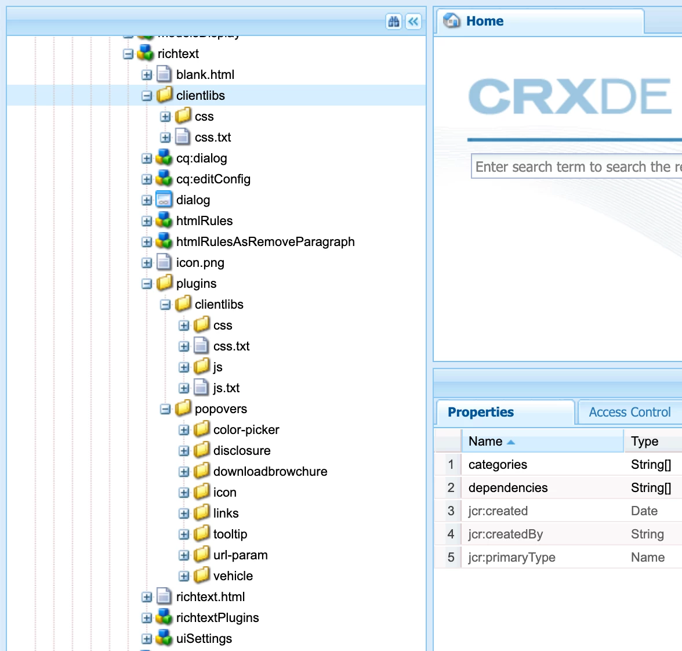This screenshot has height=651, width=682.
Task: Click the vehicle folder icon
Action: (x=202, y=576)
